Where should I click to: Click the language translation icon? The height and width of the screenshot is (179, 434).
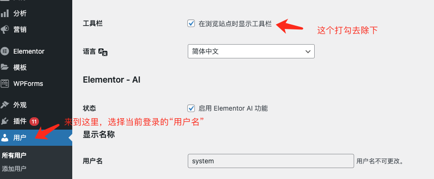[x=103, y=52]
